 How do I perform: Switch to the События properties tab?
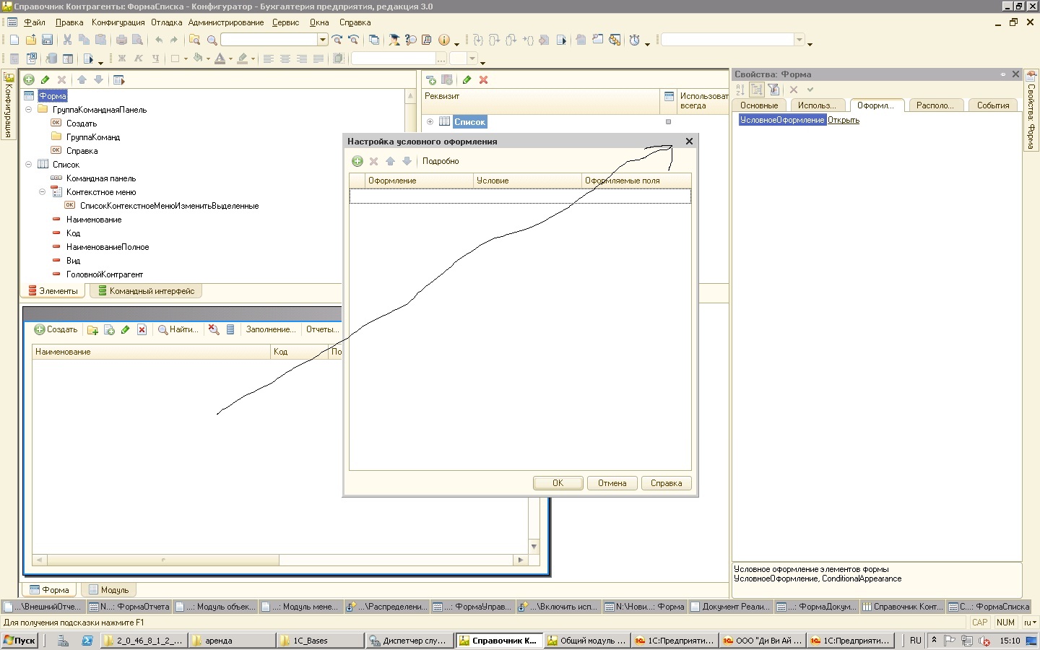(x=993, y=105)
